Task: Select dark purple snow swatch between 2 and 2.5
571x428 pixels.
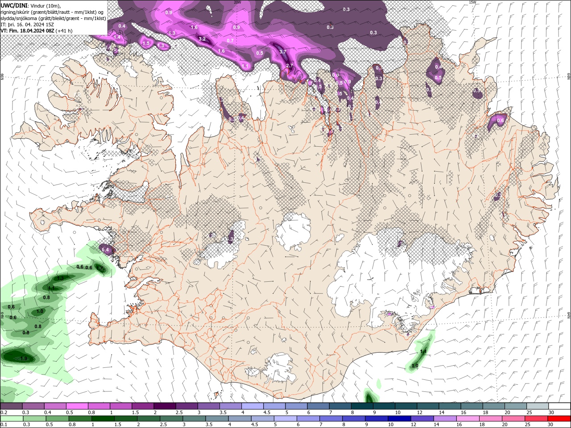Action: tap(165, 406)
